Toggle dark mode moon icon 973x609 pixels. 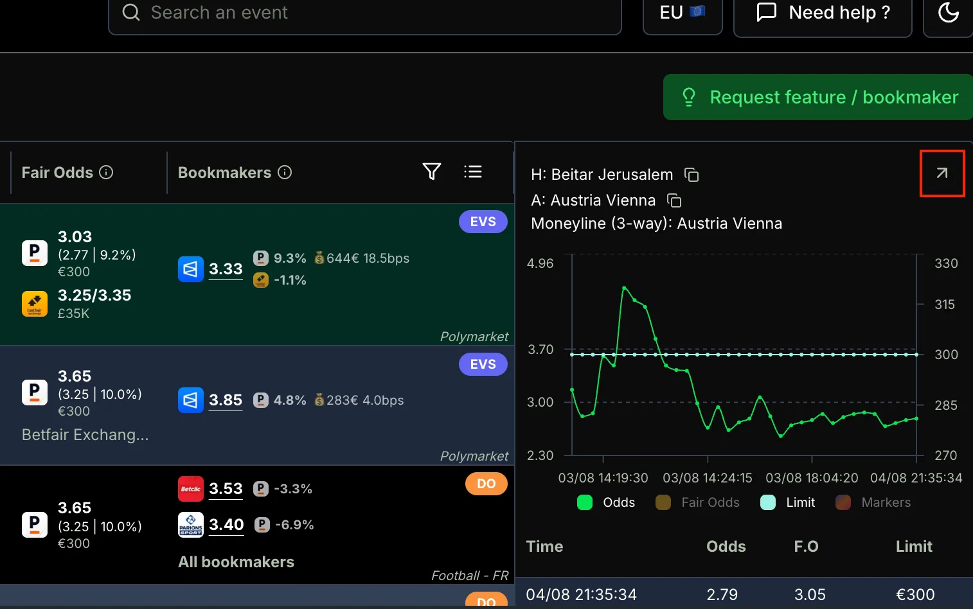(x=949, y=12)
